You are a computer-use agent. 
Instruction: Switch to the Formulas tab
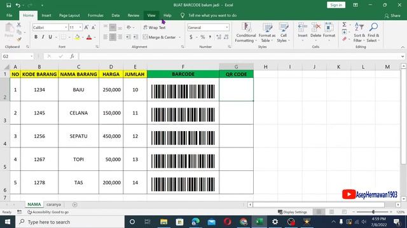coord(95,15)
